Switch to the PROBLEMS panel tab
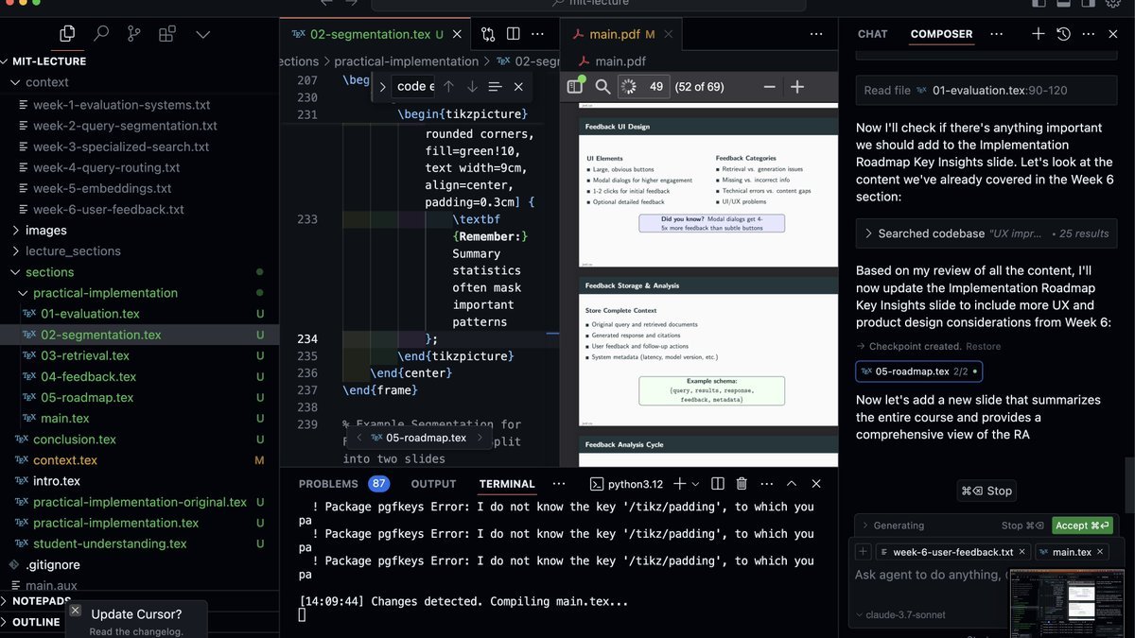This screenshot has width=1135, height=638. [328, 484]
